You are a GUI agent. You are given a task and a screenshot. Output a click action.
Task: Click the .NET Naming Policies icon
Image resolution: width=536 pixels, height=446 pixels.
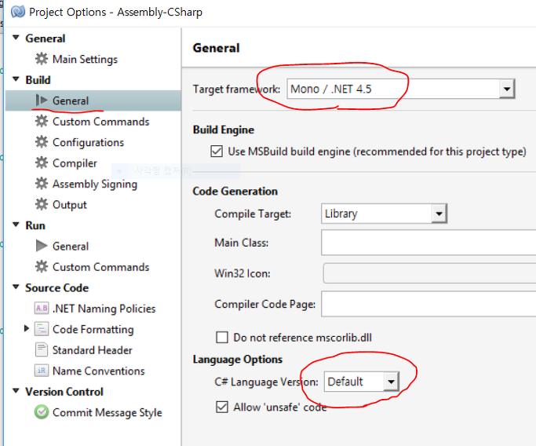click(42, 308)
